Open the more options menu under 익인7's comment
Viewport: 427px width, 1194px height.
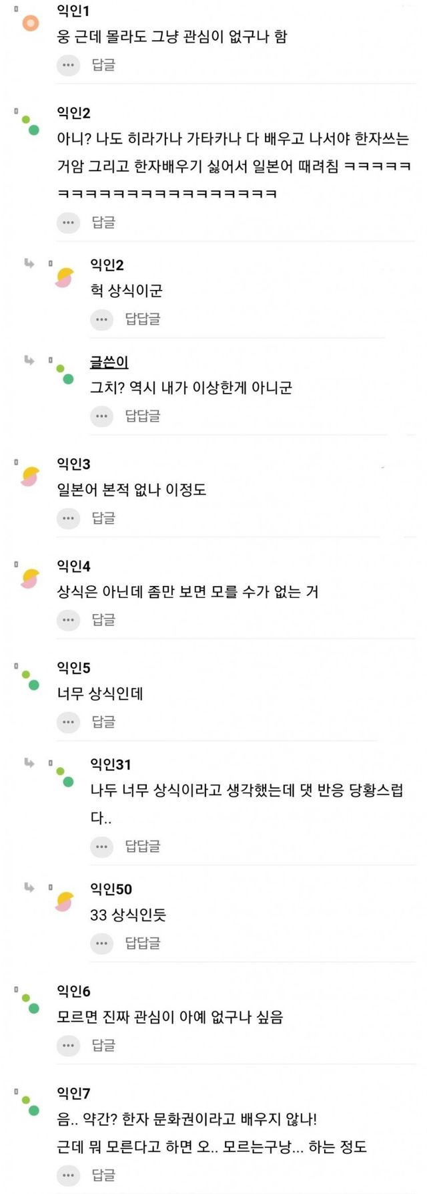68,1175
